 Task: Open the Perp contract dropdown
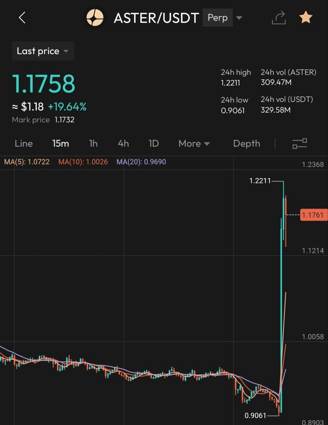tap(224, 18)
